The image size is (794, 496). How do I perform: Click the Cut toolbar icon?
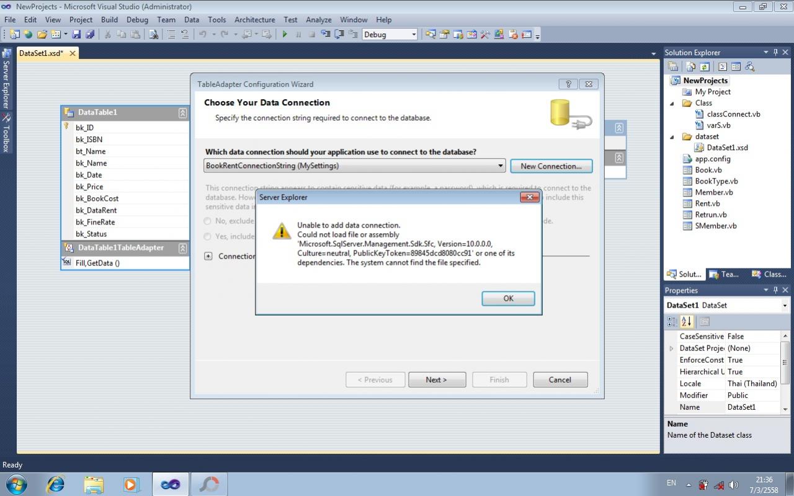point(107,35)
